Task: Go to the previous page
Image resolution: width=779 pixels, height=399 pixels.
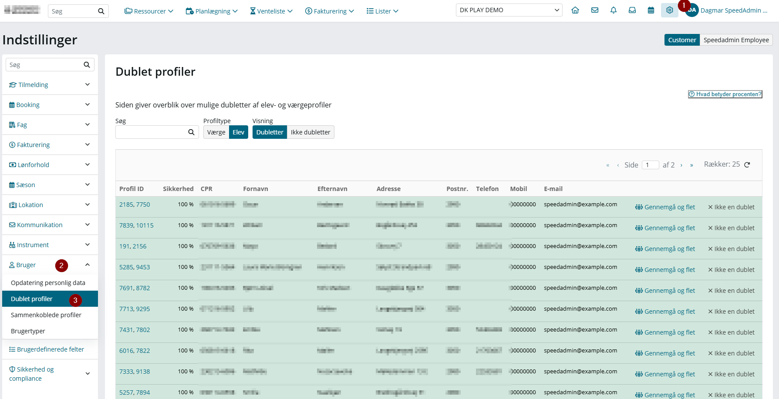Action: 618,165
